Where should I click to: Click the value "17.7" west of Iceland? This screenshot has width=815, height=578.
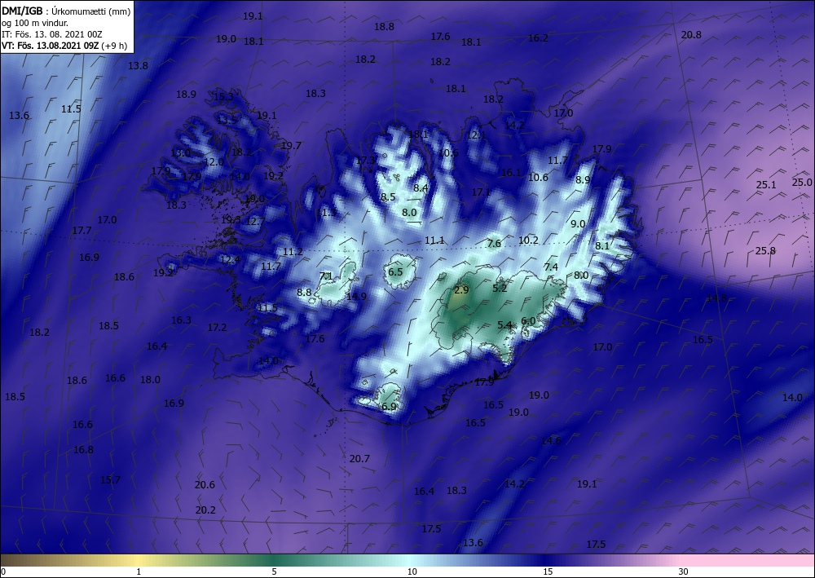pos(82,230)
